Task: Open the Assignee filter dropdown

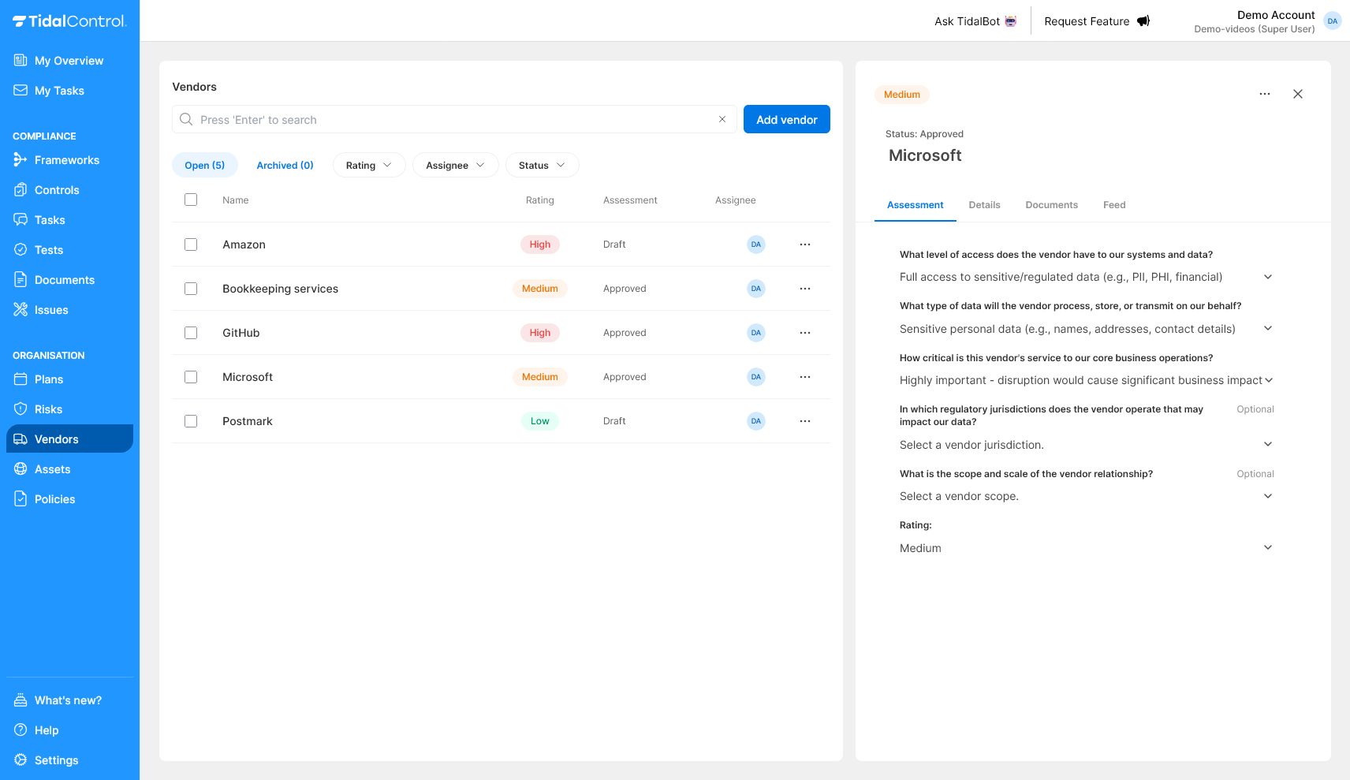Action: click(x=455, y=165)
